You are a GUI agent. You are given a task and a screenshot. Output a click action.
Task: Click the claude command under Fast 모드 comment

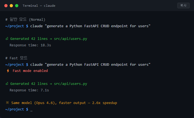(x=90, y=64)
